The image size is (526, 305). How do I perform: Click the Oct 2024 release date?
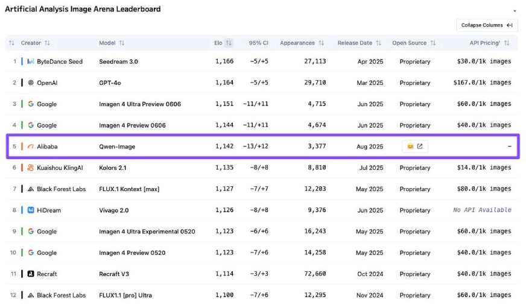370,274
